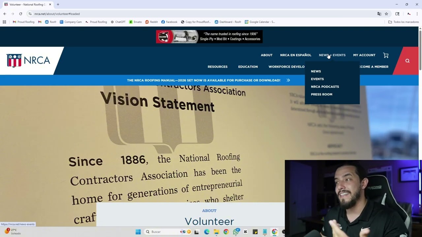
Task: Open the Gmail bookmark icon
Action: click(x=40, y=22)
